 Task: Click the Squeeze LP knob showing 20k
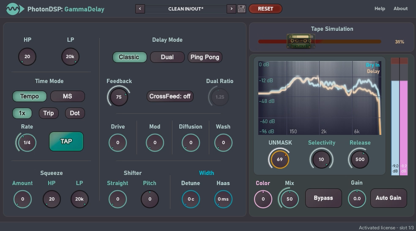(79, 199)
